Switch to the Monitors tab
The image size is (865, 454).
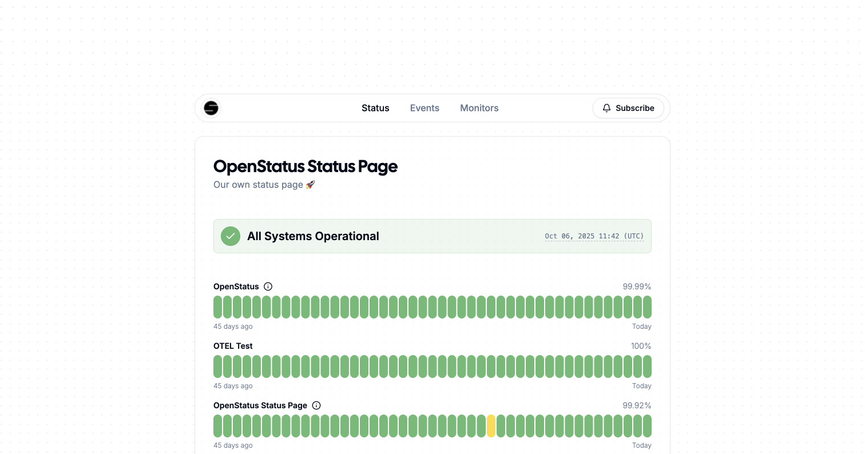pos(479,108)
